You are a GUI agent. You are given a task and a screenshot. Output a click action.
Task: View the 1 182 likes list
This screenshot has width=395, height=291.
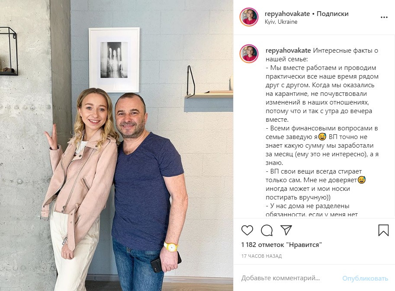pos(281,244)
